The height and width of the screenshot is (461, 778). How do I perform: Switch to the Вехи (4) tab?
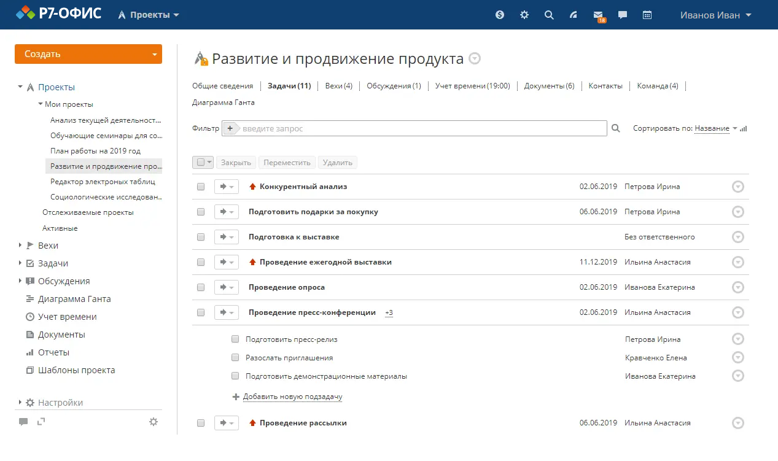(338, 86)
